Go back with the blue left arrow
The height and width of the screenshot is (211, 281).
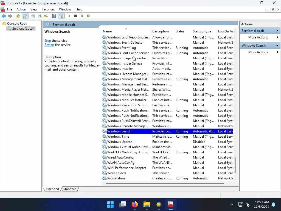click(3, 16)
